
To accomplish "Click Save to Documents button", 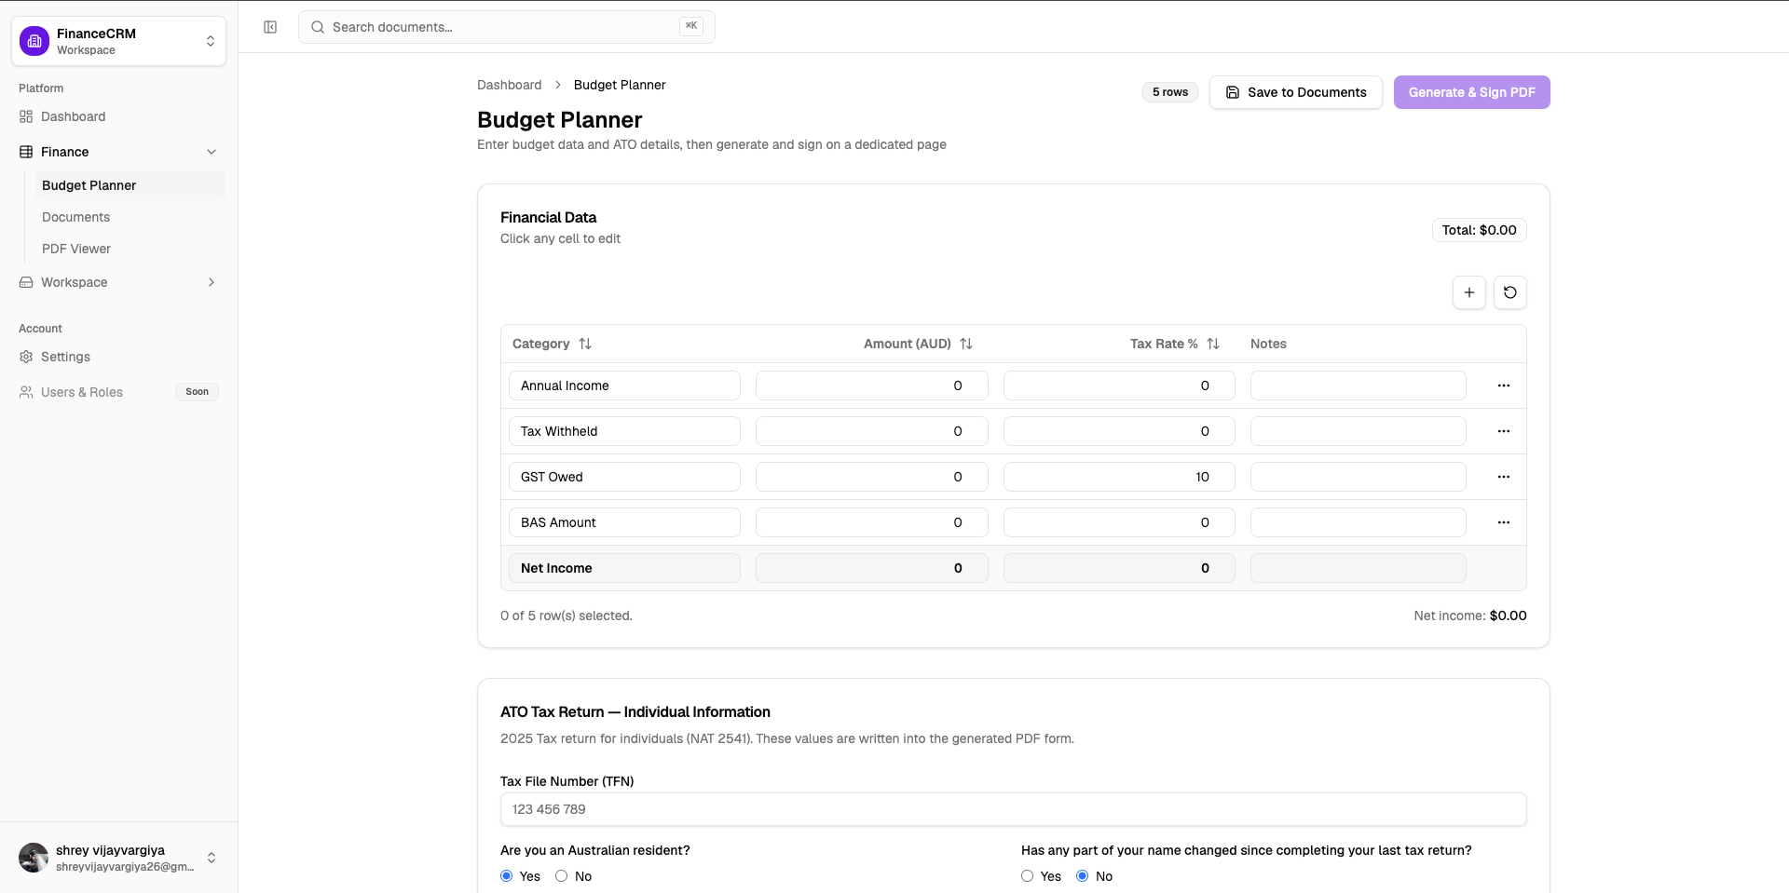I will click(1295, 92).
